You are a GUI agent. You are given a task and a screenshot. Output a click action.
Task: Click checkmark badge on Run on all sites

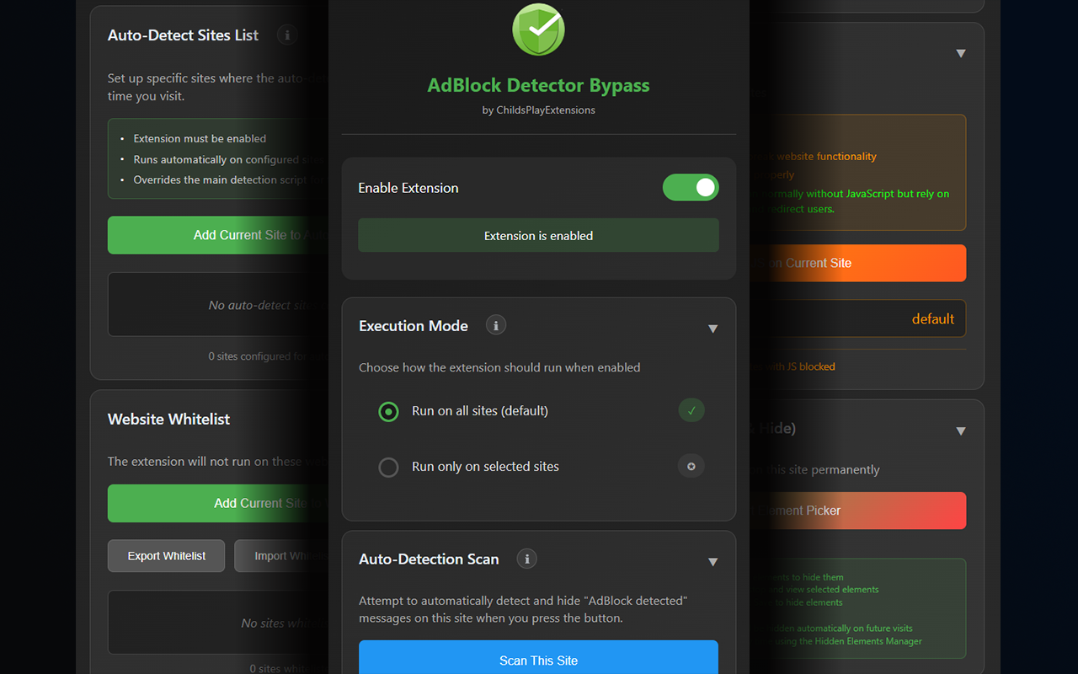tap(691, 410)
